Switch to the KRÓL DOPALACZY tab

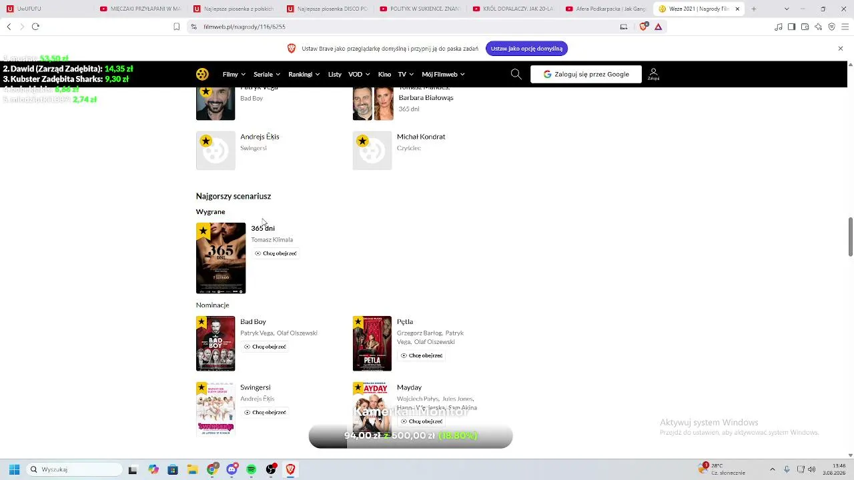pos(513,9)
